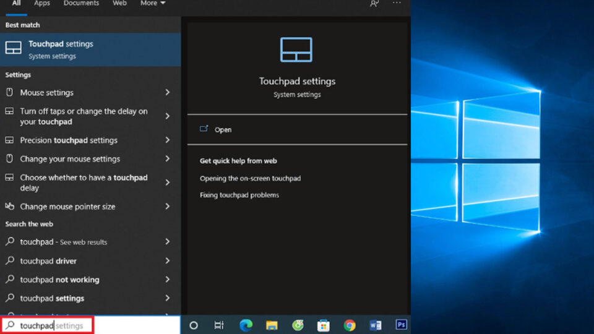The image size is (594, 334).
Task: Expand touchpad not working arrow
Action: [168, 279]
